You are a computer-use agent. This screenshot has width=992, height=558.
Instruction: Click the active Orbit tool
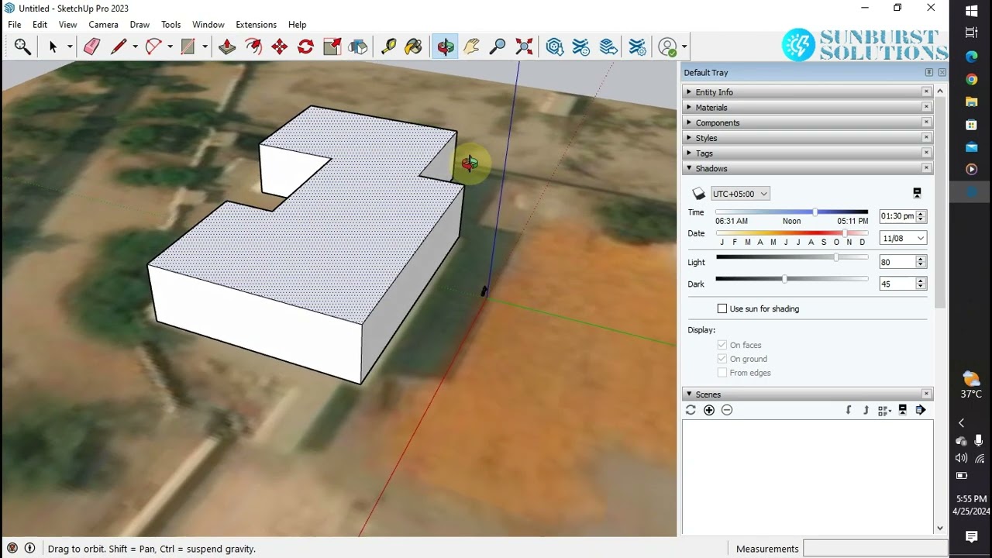pos(446,47)
